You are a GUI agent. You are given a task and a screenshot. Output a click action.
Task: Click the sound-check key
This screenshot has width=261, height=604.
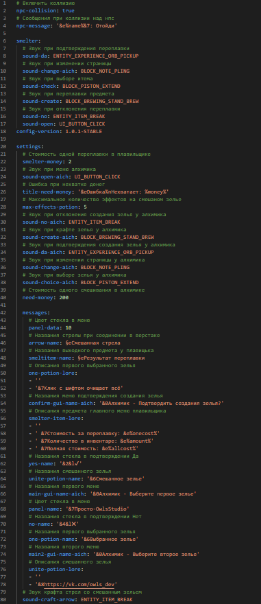tap(40, 86)
